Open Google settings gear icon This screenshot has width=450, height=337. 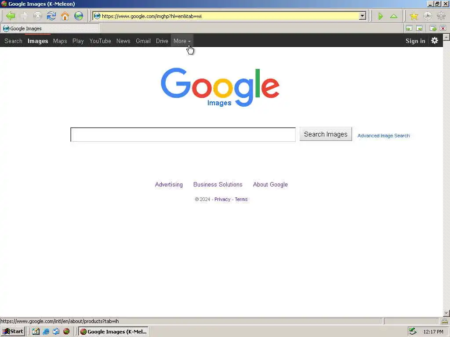pyautogui.click(x=435, y=40)
